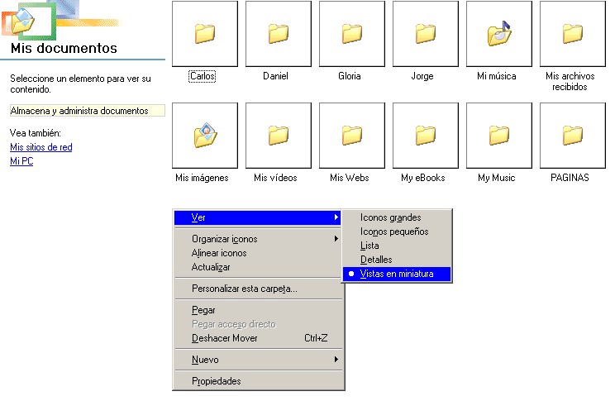The width and height of the screenshot is (615, 401).
Task: Choose Actualizar from context menu
Action: point(257,267)
